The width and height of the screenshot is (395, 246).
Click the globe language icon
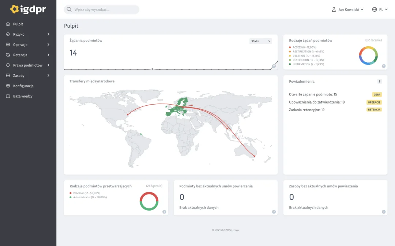point(375,9)
